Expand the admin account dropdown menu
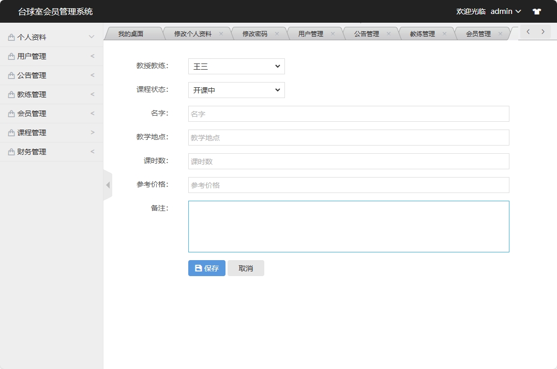Image resolution: width=557 pixels, height=369 pixels. (x=506, y=11)
